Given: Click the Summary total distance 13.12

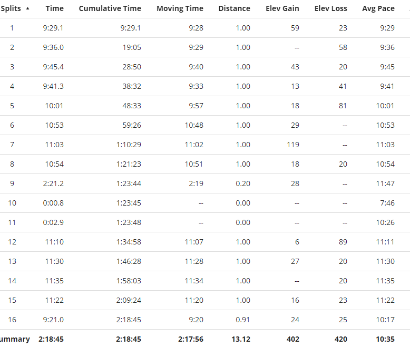Looking at the screenshot, I should [241, 339].
